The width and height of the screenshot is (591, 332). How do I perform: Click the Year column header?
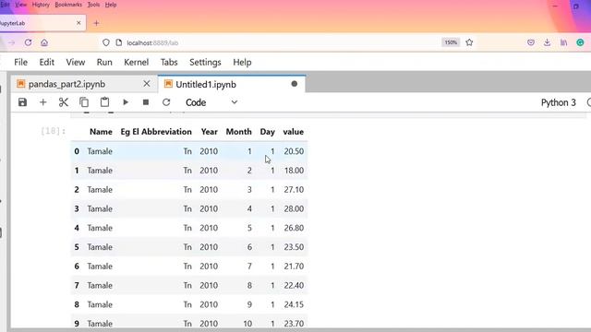pyautogui.click(x=210, y=132)
